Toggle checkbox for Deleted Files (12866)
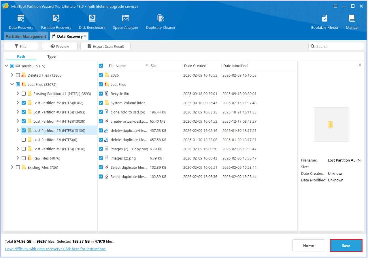Image resolution: width=368 pixels, height=258 pixels. pos(18,75)
